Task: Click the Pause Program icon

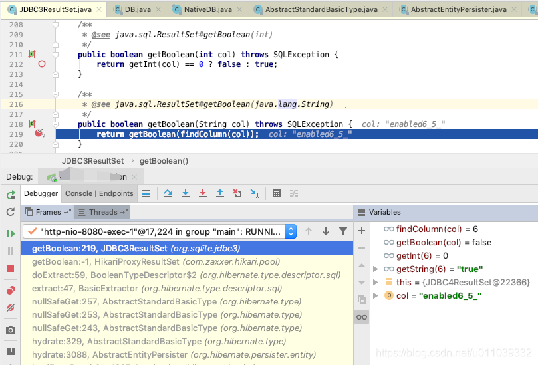Action: (x=11, y=251)
